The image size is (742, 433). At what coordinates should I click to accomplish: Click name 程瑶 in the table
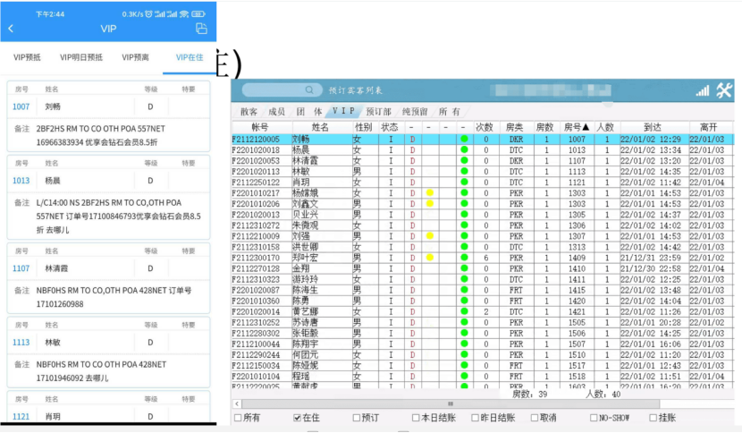[301, 376]
